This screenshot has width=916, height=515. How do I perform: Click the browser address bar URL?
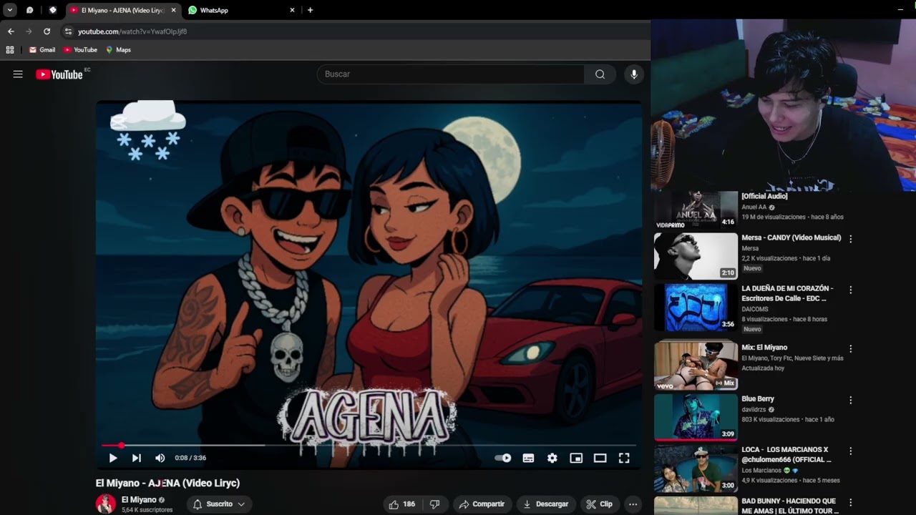[132, 31]
